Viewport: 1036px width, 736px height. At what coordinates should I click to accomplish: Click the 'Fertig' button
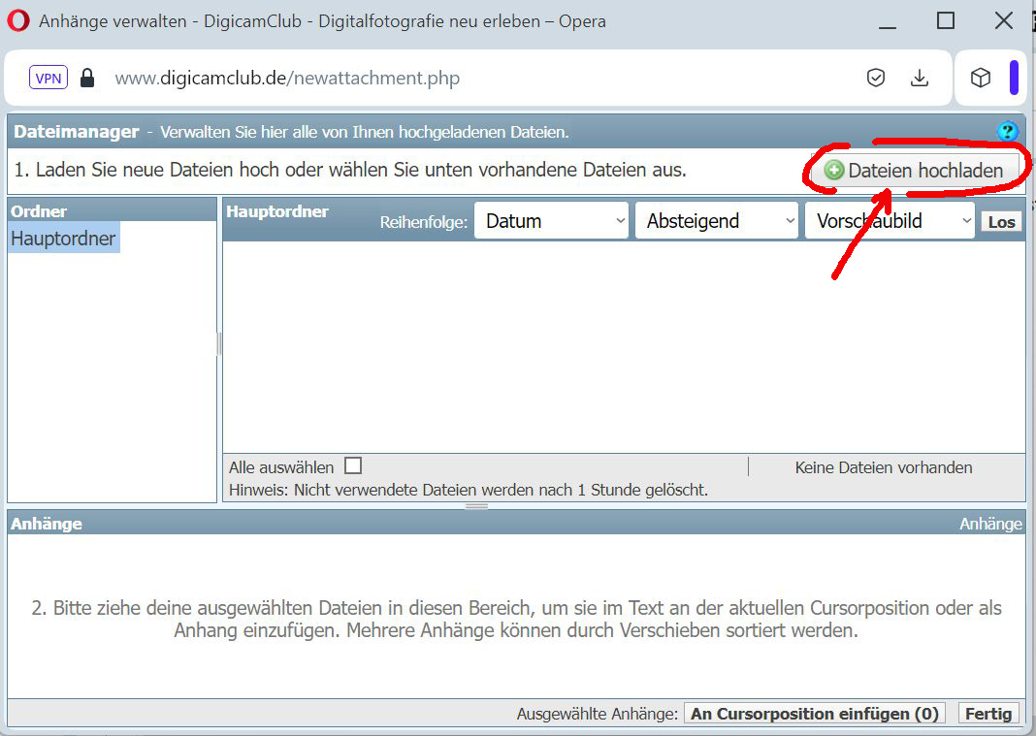(x=988, y=714)
